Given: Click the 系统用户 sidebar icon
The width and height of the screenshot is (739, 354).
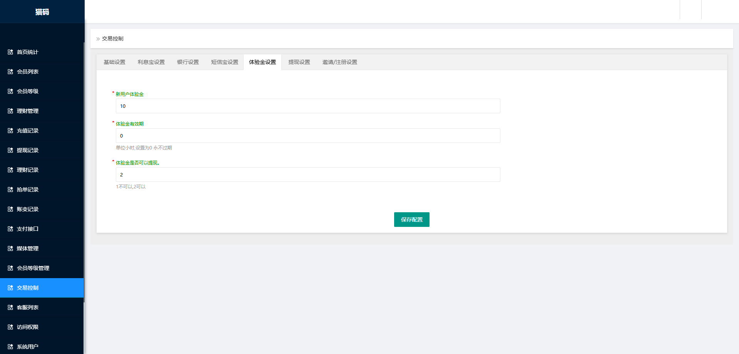Looking at the screenshot, I should tap(10, 347).
